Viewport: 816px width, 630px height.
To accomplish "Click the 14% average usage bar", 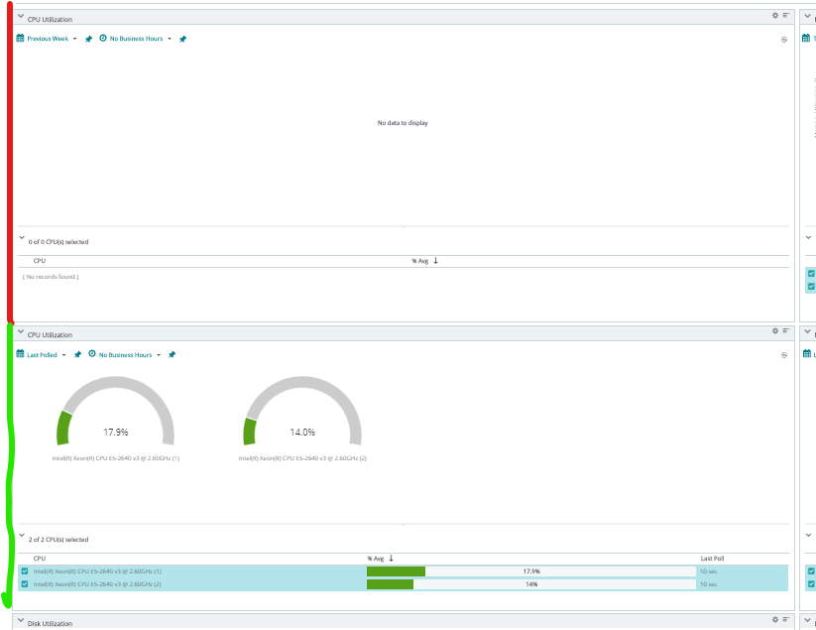I will tap(531, 584).
